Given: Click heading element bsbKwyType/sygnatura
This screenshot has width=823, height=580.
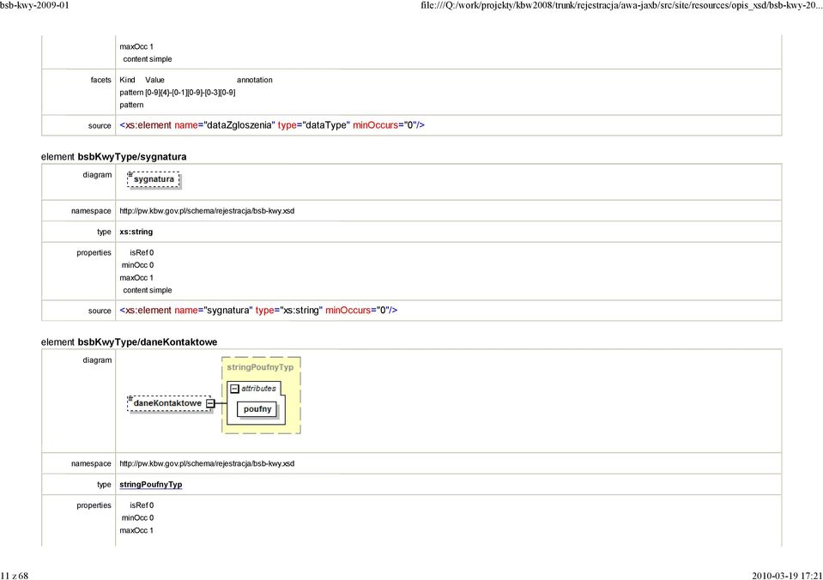Looking at the screenshot, I should [x=114, y=157].
